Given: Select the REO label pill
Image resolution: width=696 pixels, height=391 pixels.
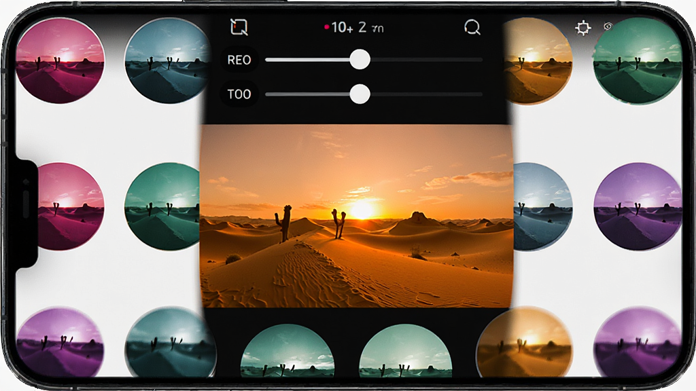Looking at the screenshot, I should [239, 60].
